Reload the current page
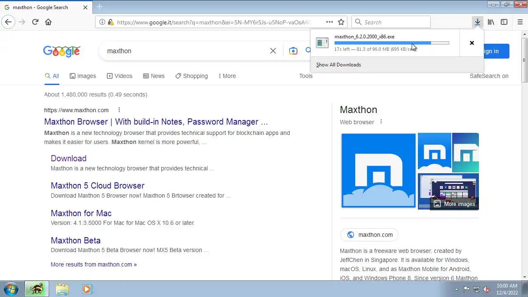 click(35, 22)
